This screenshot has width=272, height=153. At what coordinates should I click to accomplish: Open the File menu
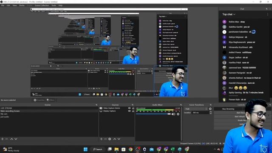3,6
